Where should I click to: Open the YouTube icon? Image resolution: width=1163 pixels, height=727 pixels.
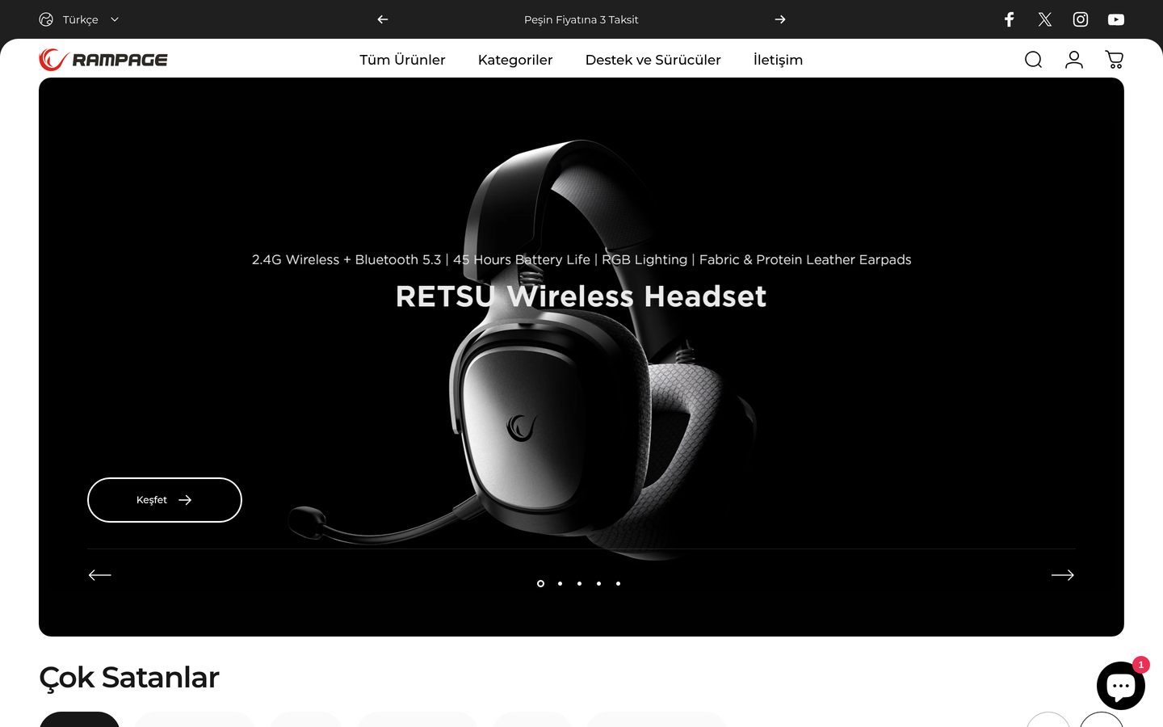tap(1116, 19)
